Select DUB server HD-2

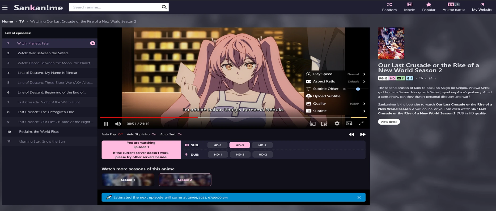click(x=263, y=155)
